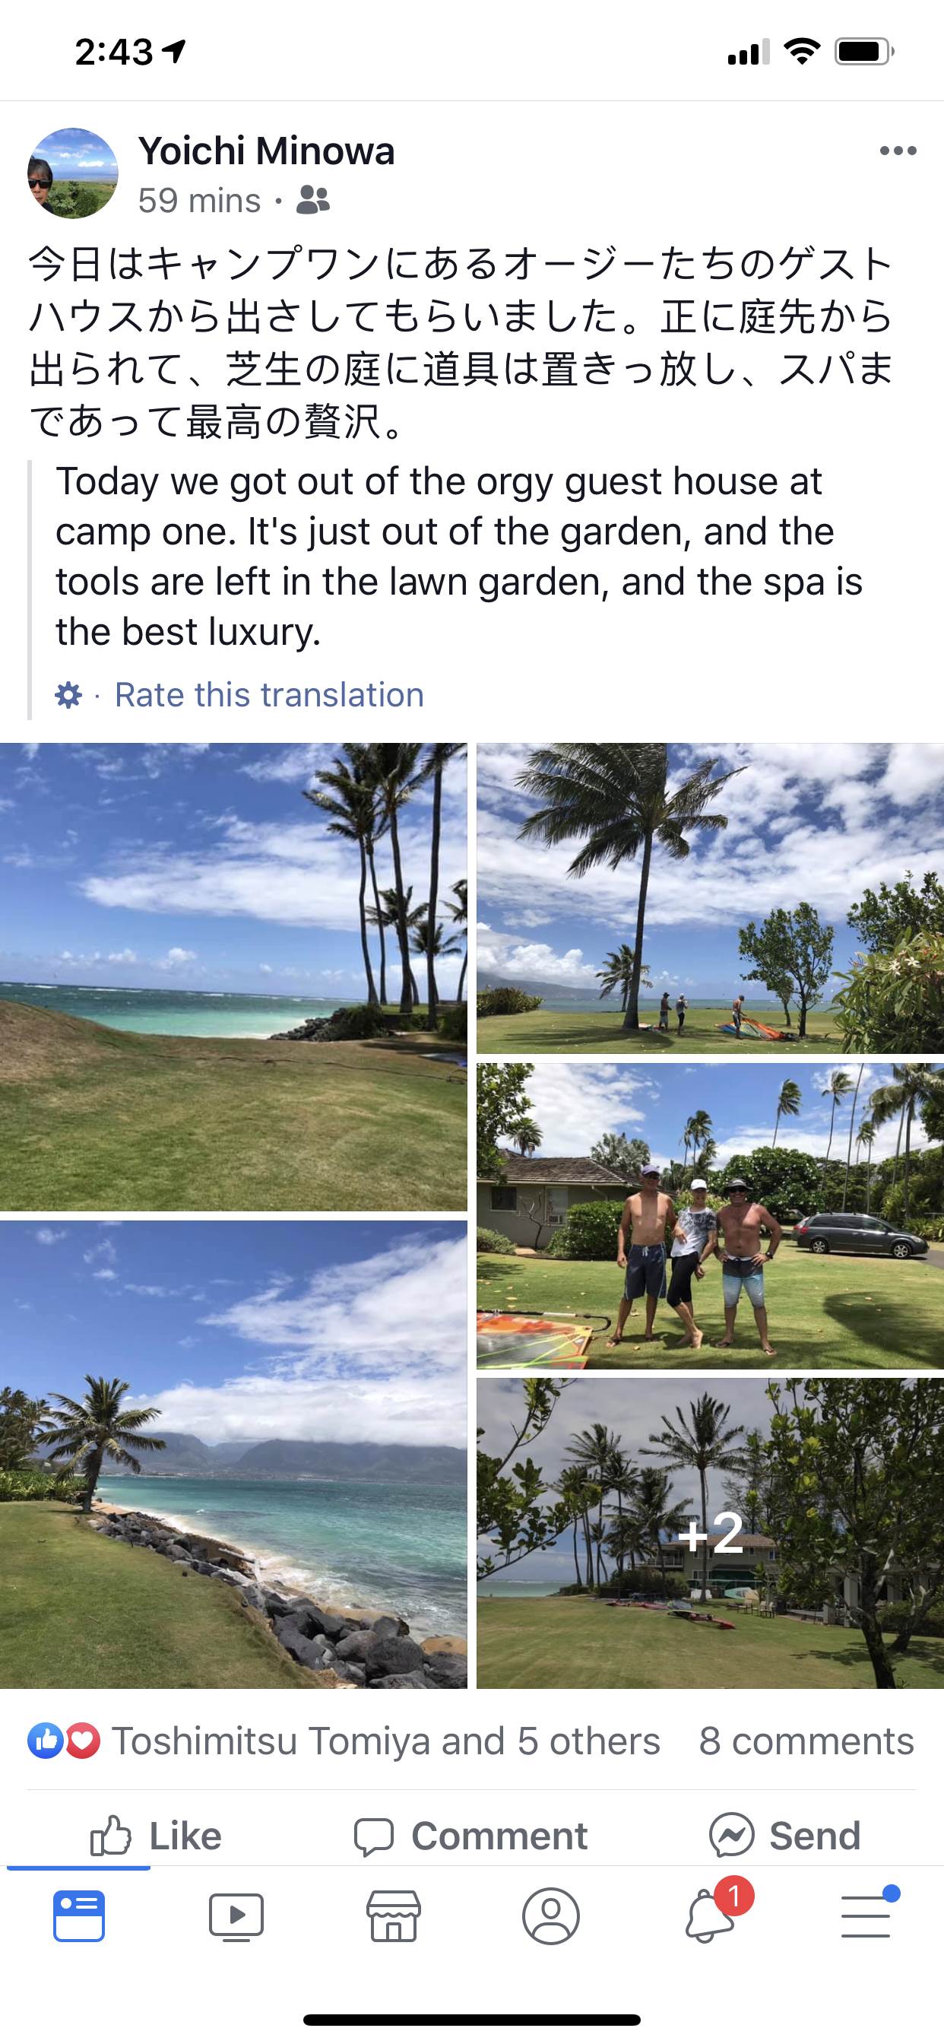Open the Watch video tab
The image size is (944, 2044).
pyautogui.click(x=236, y=1916)
